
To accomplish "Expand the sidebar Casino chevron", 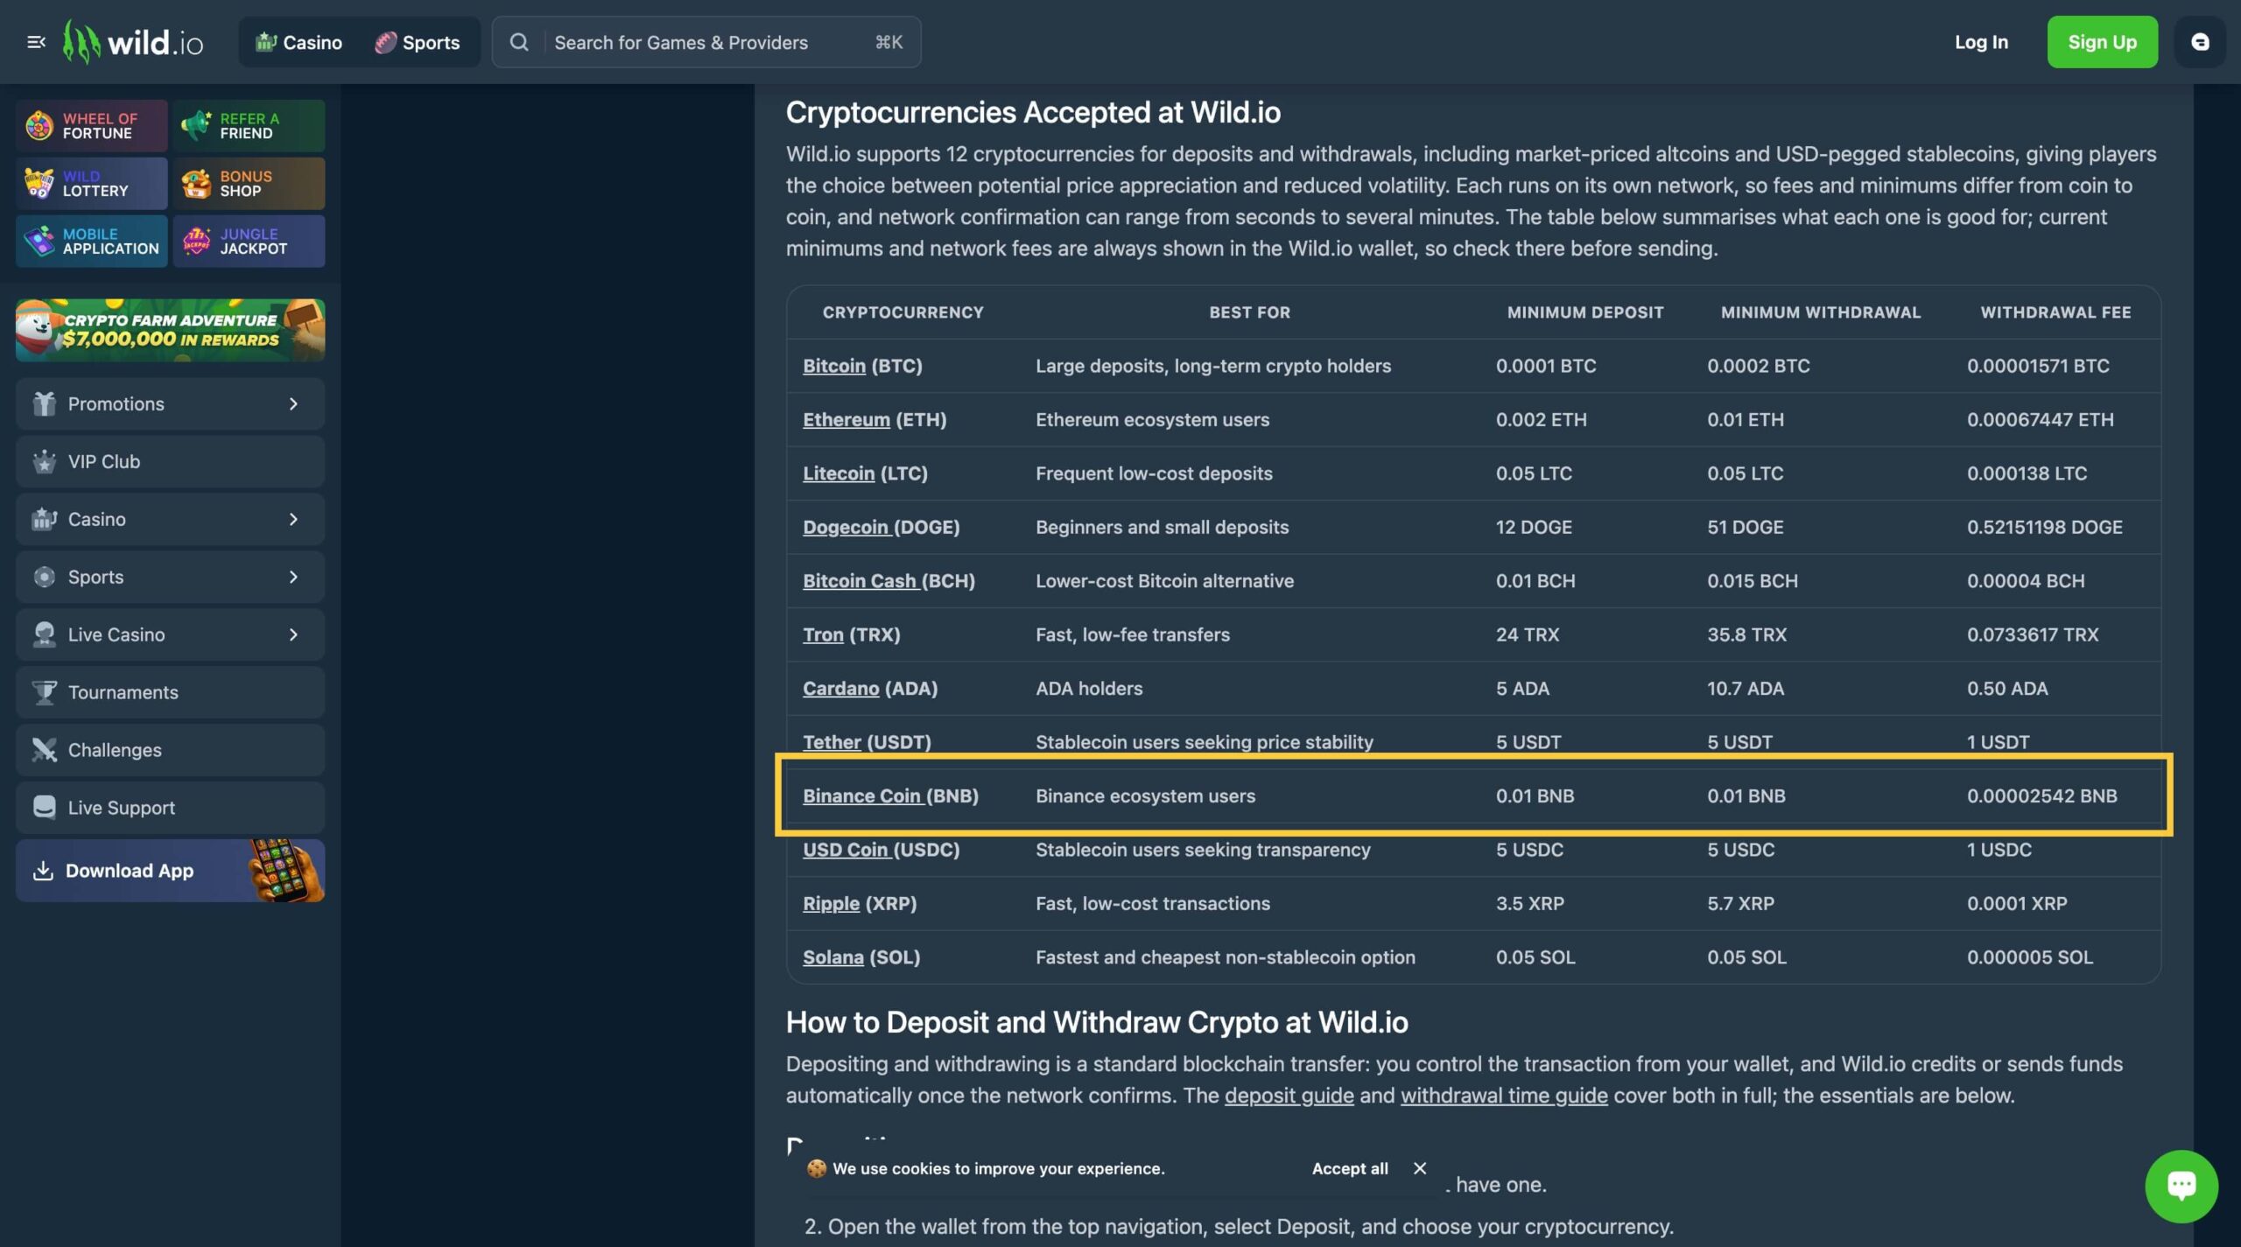I will pyautogui.click(x=293, y=520).
